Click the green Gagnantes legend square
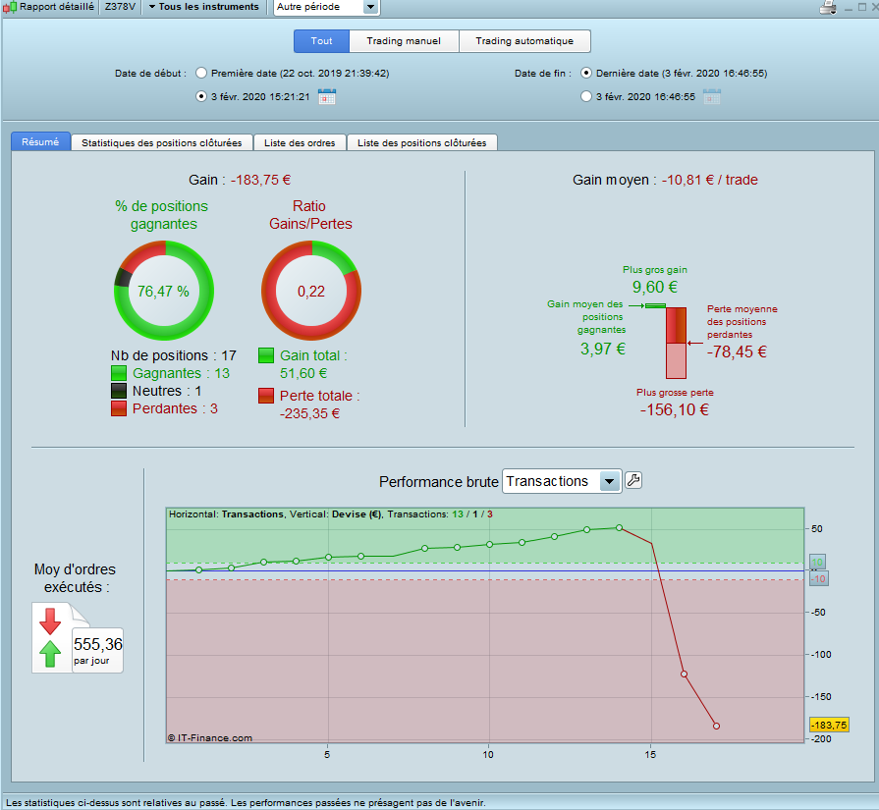Viewport: 879px width, 810px height. click(119, 373)
